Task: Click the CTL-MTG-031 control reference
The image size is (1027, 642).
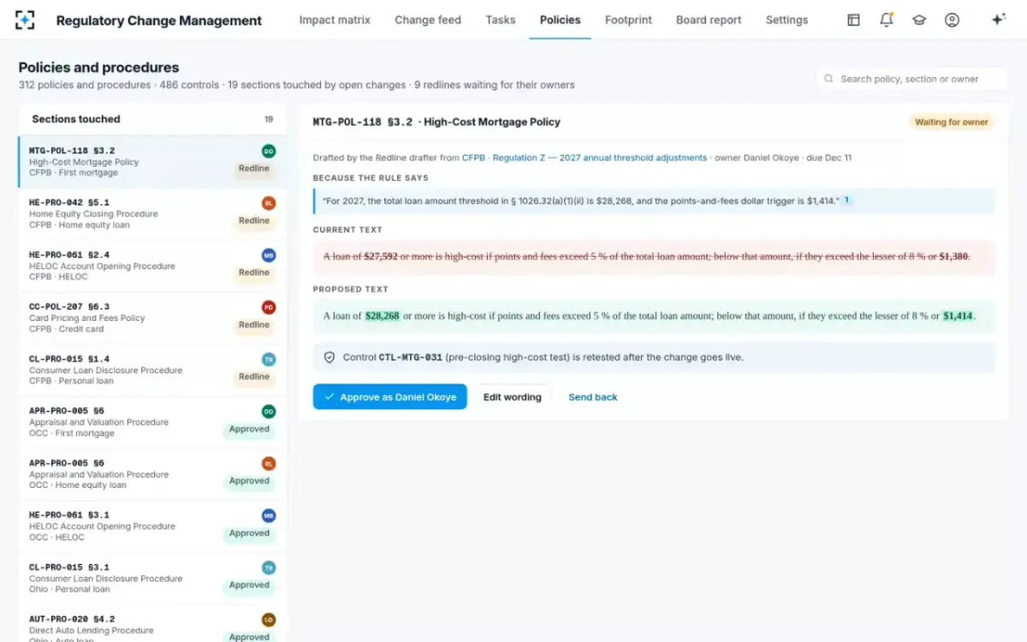Action: tap(411, 357)
